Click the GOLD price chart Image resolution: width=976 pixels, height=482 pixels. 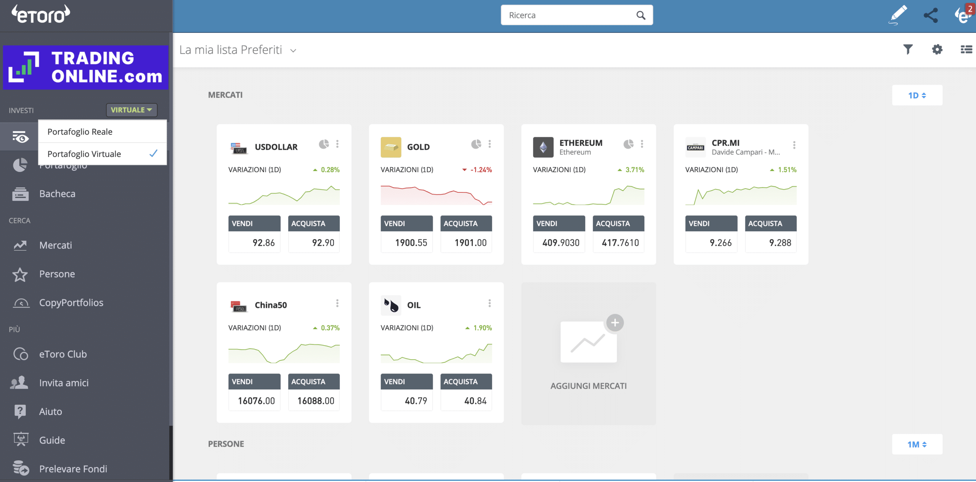pos(436,195)
